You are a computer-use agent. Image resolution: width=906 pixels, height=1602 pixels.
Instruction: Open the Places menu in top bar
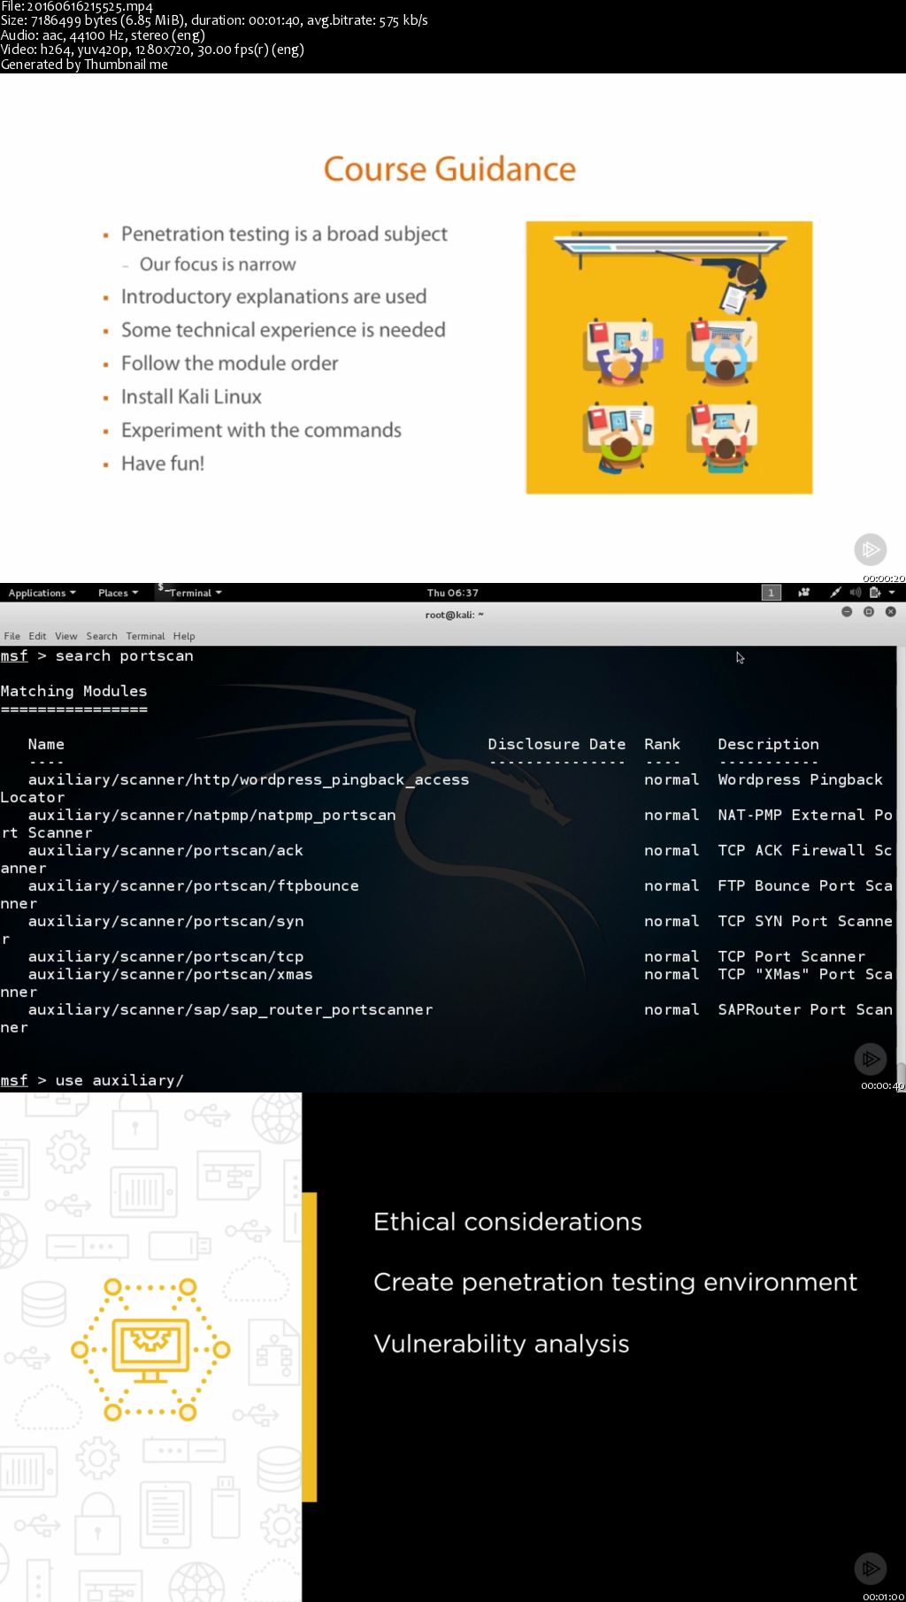click(x=118, y=593)
